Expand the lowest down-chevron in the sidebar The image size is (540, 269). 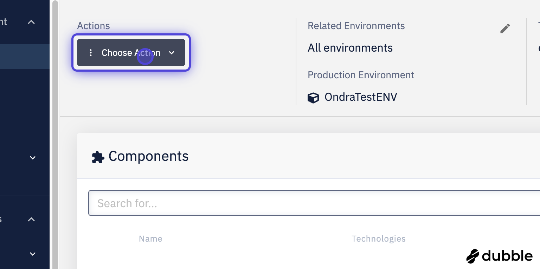[x=33, y=254]
